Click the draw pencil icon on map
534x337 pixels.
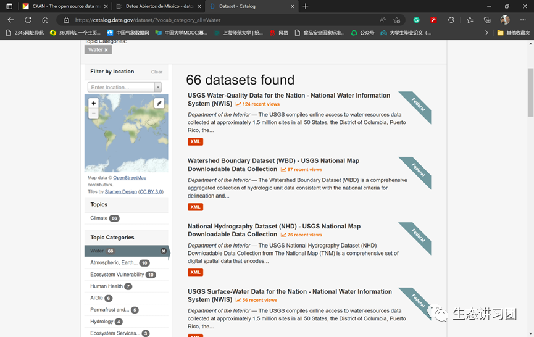[x=159, y=103]
